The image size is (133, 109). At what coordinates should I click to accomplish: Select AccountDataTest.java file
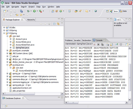pos(25,45)
